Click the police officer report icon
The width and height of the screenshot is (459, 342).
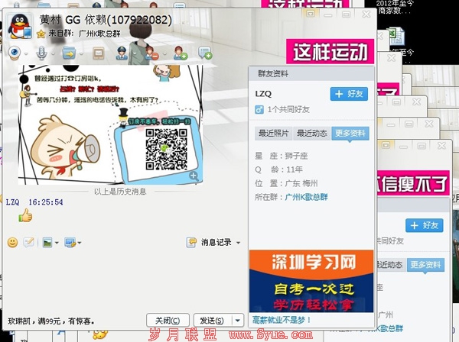(122, 53)
